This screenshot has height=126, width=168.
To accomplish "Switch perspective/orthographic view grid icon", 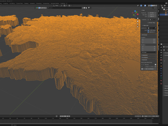I will [x=138, y=27].
